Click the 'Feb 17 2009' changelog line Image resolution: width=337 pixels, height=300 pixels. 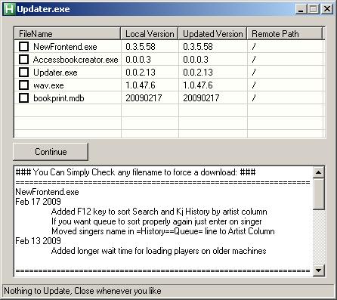click(x=38, y=202)
